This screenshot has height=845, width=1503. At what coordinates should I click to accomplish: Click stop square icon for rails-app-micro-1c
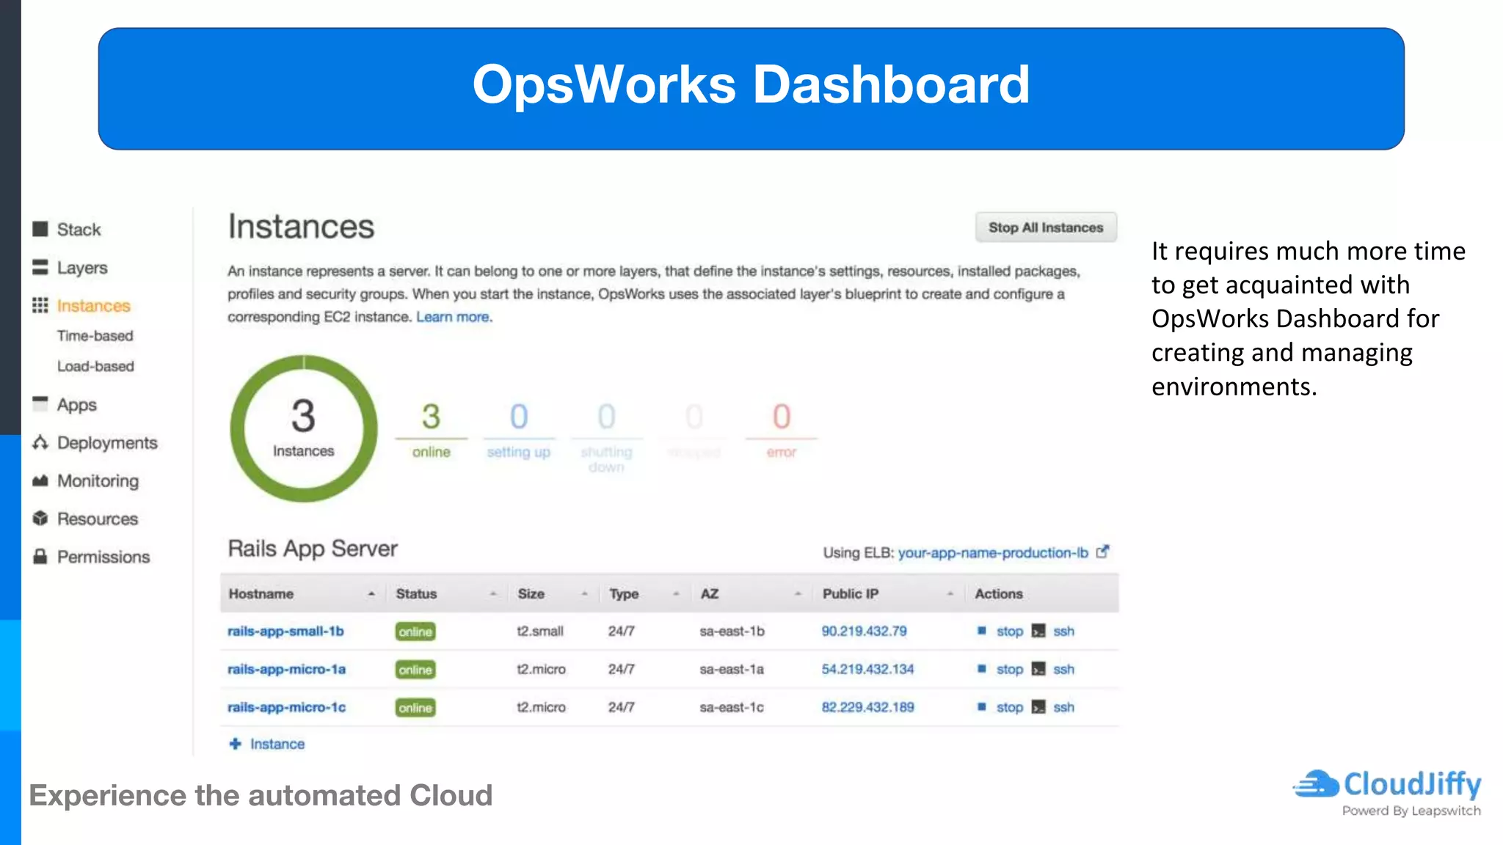[982, 707]
